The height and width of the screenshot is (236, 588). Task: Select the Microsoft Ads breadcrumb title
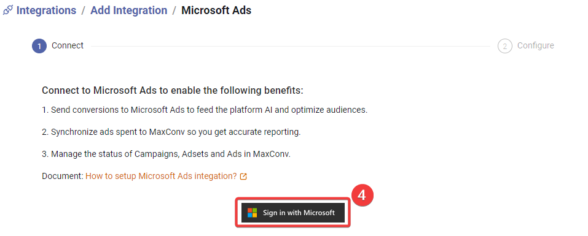(x=216, y=10)
